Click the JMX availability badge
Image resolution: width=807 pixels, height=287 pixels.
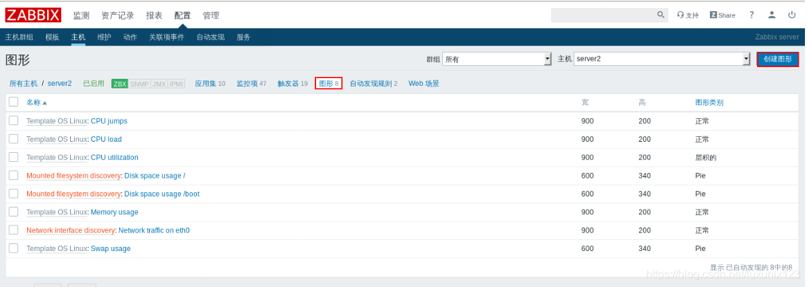(159, 84)
